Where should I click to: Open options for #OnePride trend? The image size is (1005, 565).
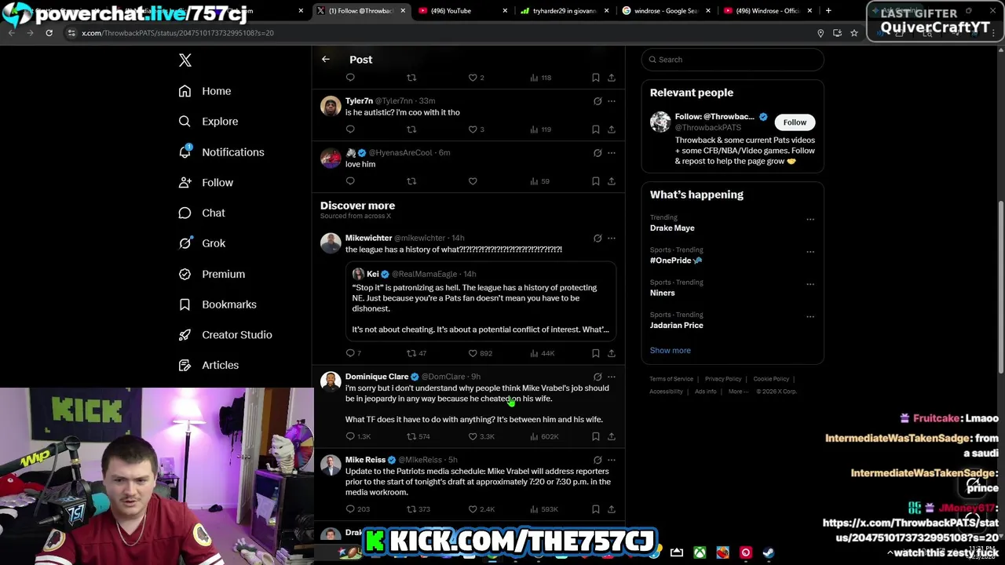(x=810, y=252)
